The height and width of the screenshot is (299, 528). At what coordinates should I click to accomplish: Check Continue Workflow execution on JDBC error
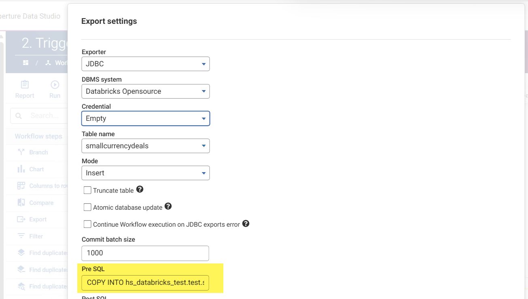coord(87,224)
